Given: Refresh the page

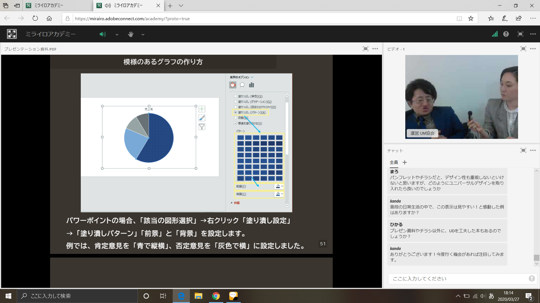Looking at the screenshot, I should (35, 19).
